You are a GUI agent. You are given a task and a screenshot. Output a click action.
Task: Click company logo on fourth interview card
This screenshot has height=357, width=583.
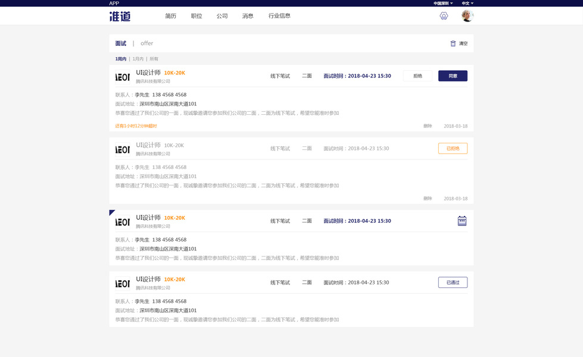point(123,284)
